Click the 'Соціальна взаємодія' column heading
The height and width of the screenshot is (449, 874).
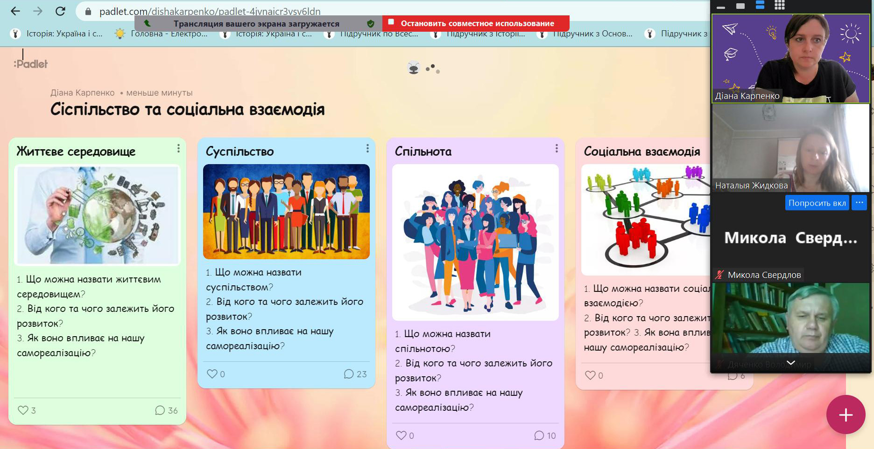point(642,152)
